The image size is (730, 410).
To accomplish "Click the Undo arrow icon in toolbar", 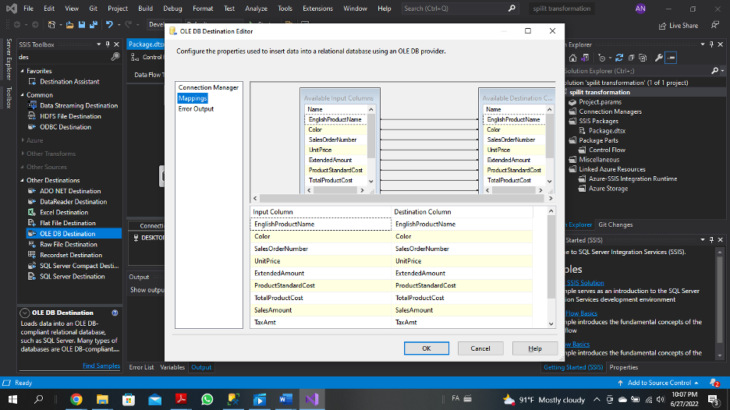I will pos(109,25).
